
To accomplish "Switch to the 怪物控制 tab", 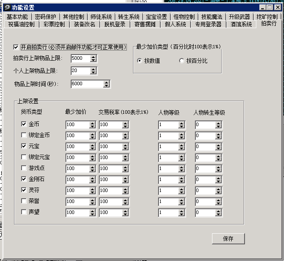I will click(x=184, y=17).
